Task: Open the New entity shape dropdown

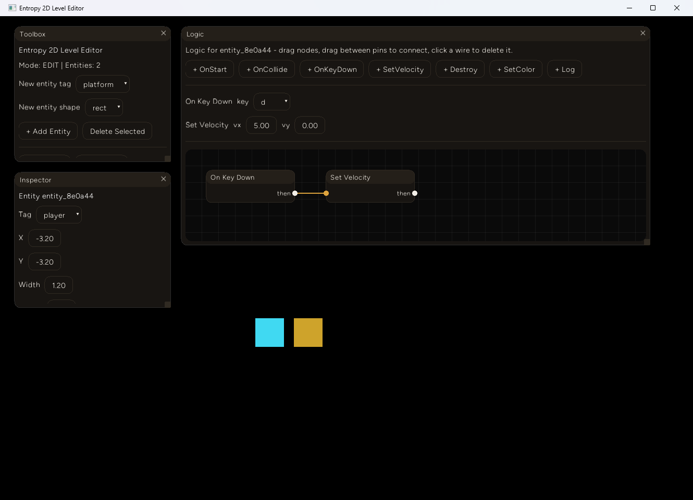Action: (x=104, y=107)
